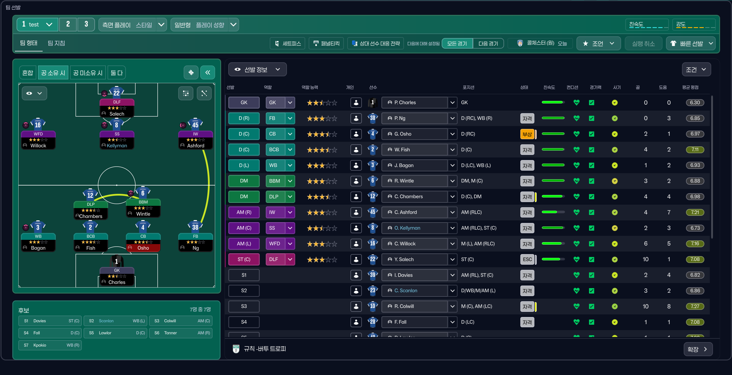
Task: Click morale icon for J. Bagan
Action: 614,165
